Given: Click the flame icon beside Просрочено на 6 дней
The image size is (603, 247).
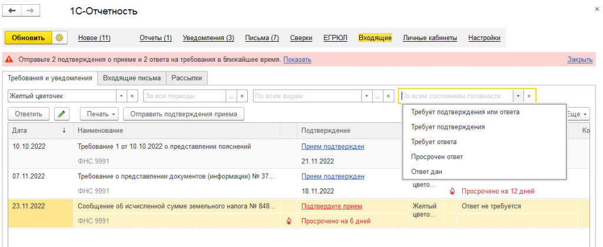Looking at the screenshot, I should coord(289,221).
